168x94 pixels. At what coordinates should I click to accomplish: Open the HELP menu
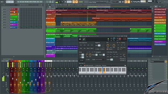(41, 2)
